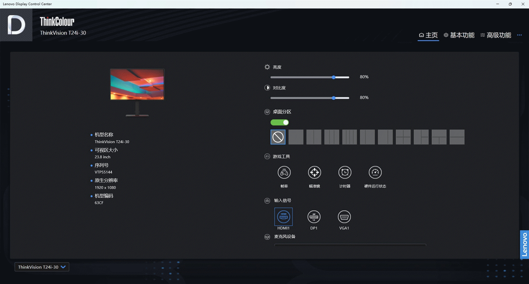Open the 硬件运行状态 hardware status gauge
This screenshot has width=529, height=284.
[x=375, y=172]
